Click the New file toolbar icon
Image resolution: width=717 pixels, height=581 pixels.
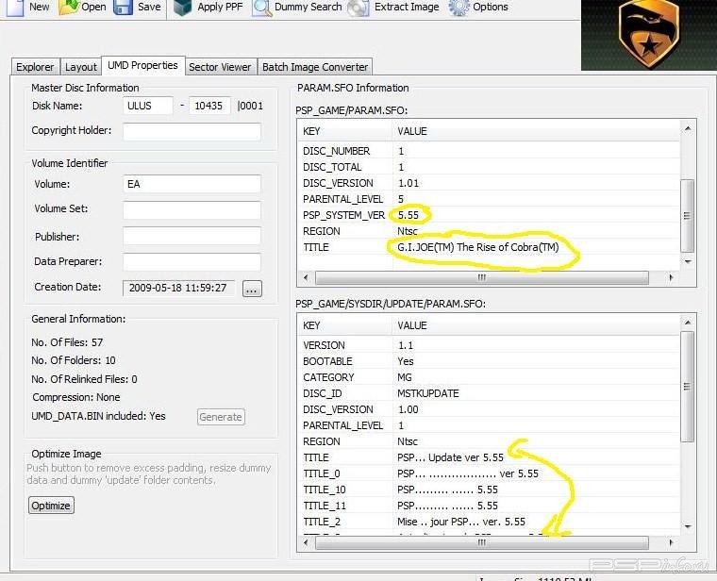(x=14, y=7)
